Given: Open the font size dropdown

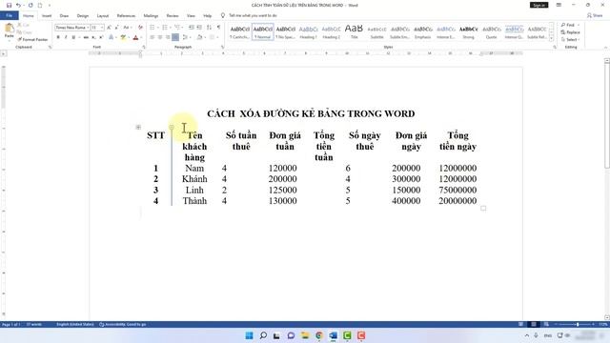Looking at the screenshot, I should click(x=102, y=28).
